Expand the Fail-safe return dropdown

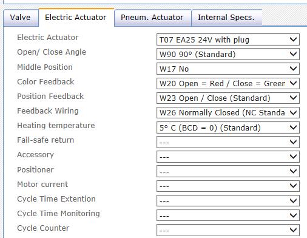(x=228, y=142)
